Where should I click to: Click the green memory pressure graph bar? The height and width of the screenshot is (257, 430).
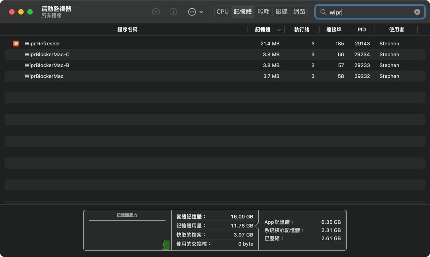pyautogui.click(x=166, y=245)
